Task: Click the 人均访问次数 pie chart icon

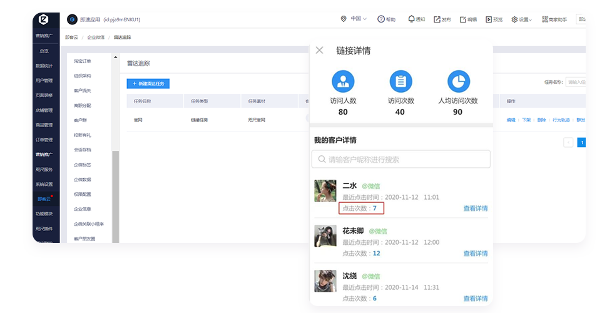Action: pyautogui.click(x=458, y=81)
